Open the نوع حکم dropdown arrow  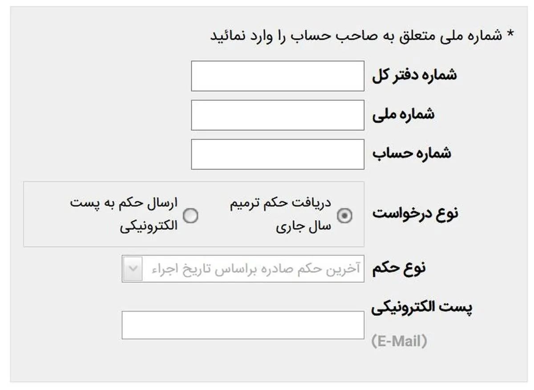pyautogui.click(x=132, y=269)
